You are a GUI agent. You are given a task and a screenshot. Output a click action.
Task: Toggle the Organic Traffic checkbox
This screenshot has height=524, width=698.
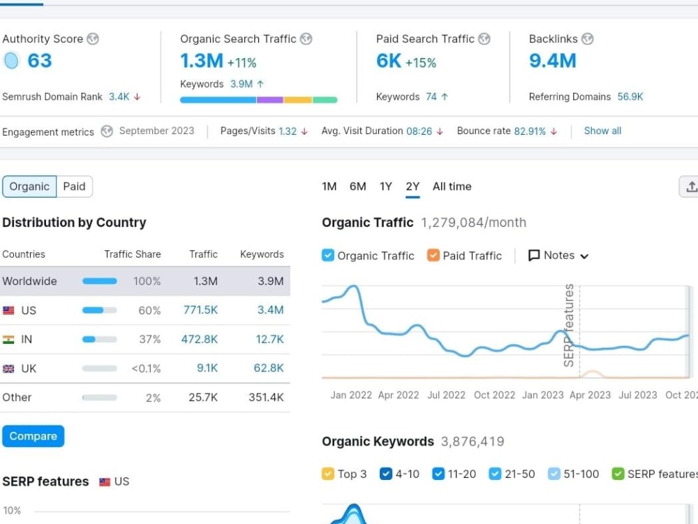click(x=328, y=255)
